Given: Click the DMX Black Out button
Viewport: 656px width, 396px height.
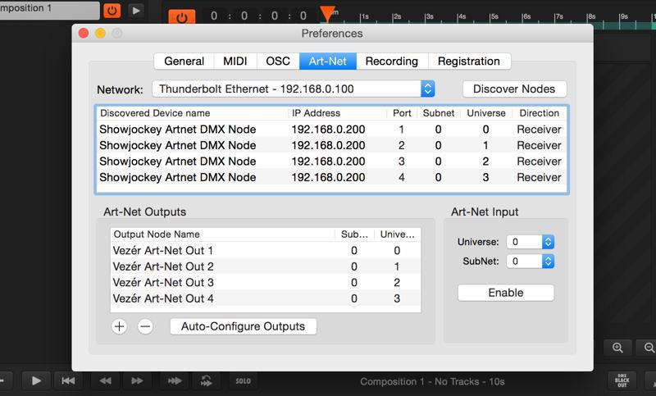Looking at the screenshot, I should pos(622,380).
